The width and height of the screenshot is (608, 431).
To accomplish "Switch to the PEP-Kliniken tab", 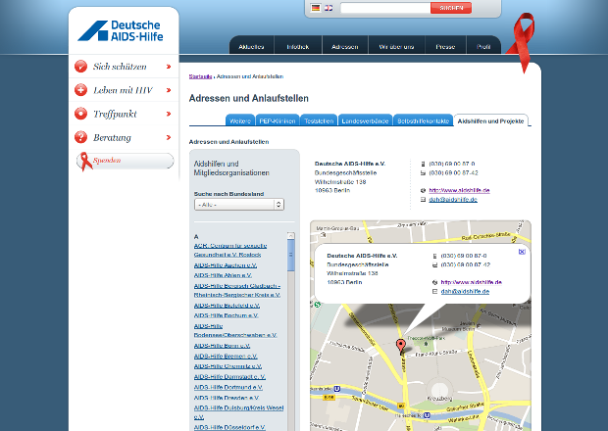I will tap(278, 120).
